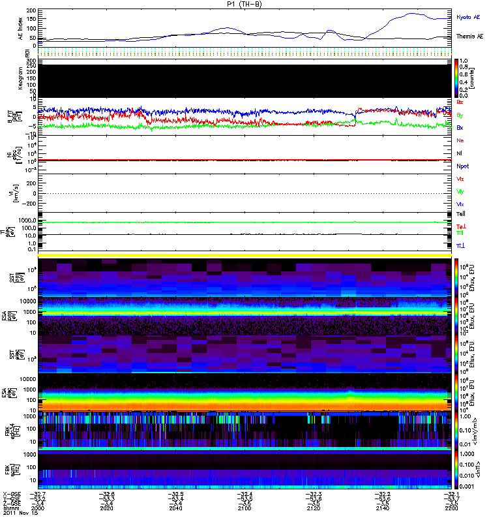Select the red Bz legend label
Image resolution: width=489 pixels, height=522 pixels.
click(460, 102)
